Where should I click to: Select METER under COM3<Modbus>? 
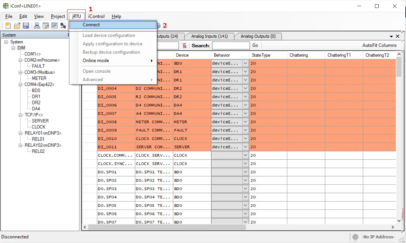click(39, 78)
